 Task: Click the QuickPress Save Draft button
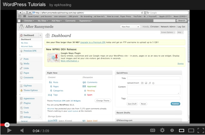pos(132,104)
